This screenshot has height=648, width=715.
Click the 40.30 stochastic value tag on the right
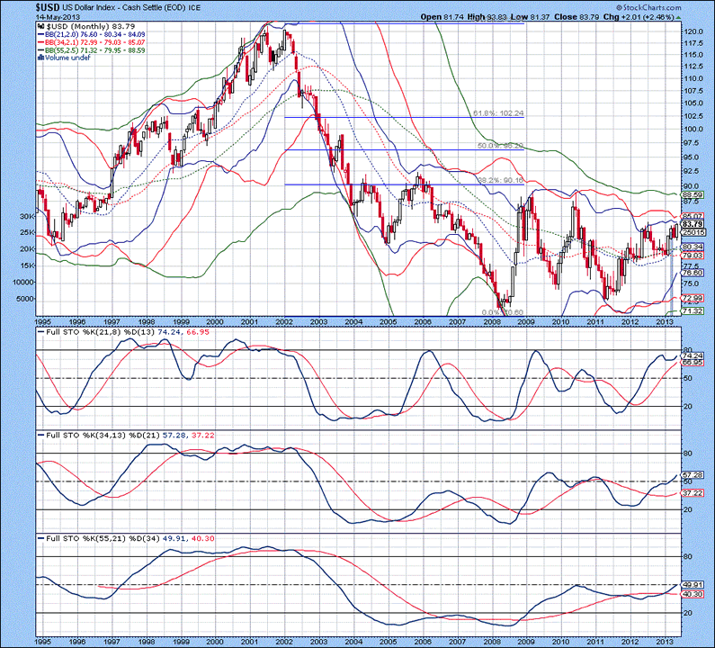[x=693, y=594]
